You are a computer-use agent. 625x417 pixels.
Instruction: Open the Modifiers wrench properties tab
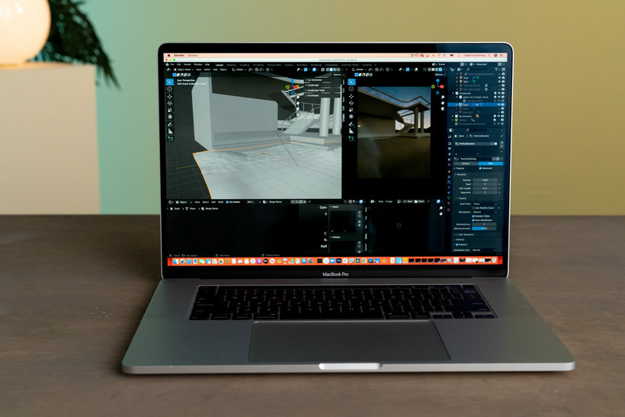(x=450, y=177)
